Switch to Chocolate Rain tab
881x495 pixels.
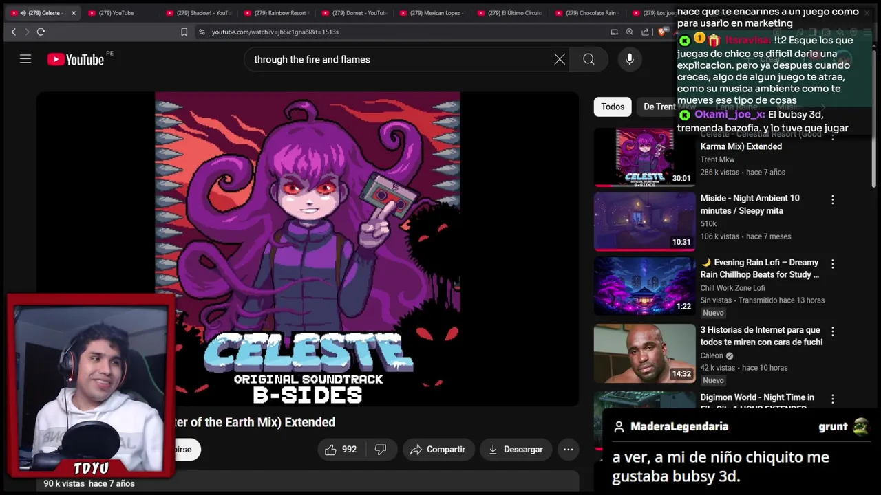click(x=588, y=13)
